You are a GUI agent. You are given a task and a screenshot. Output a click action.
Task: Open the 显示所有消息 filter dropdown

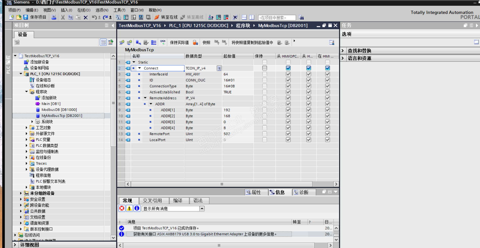202,209
